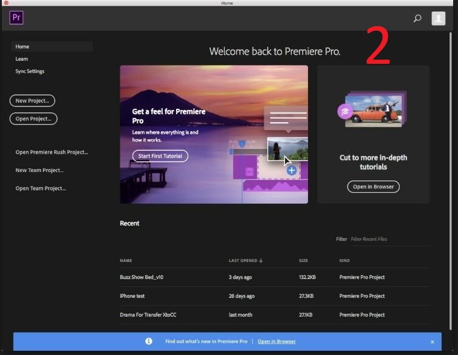The height and width of the screenshot is (355, 458).
Task: Open the Learn section
Action: [22, 59]
